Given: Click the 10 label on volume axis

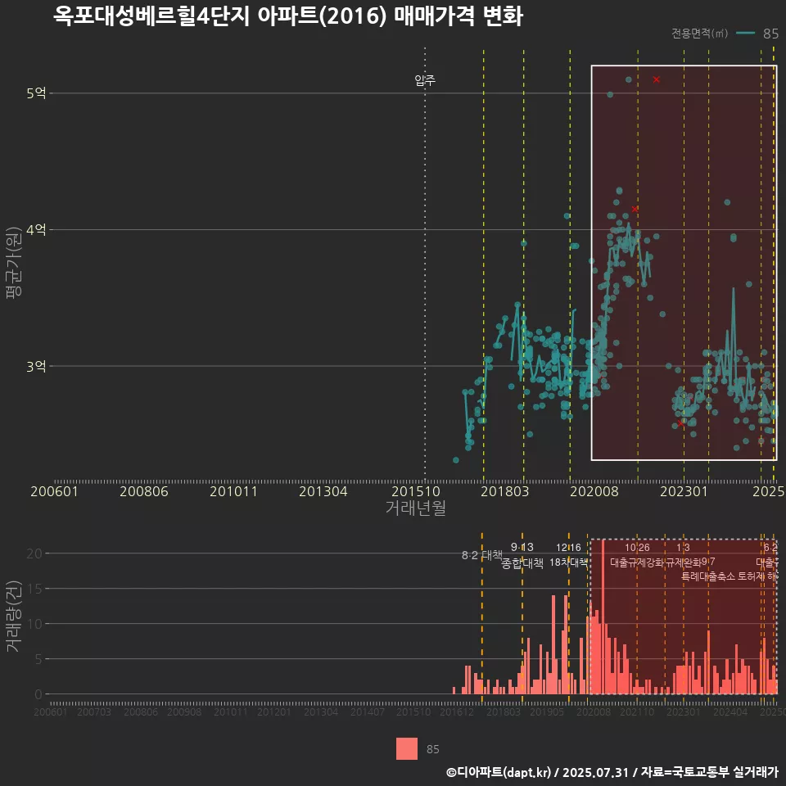Looking at the screenshot, I should (x=34, y=624).
